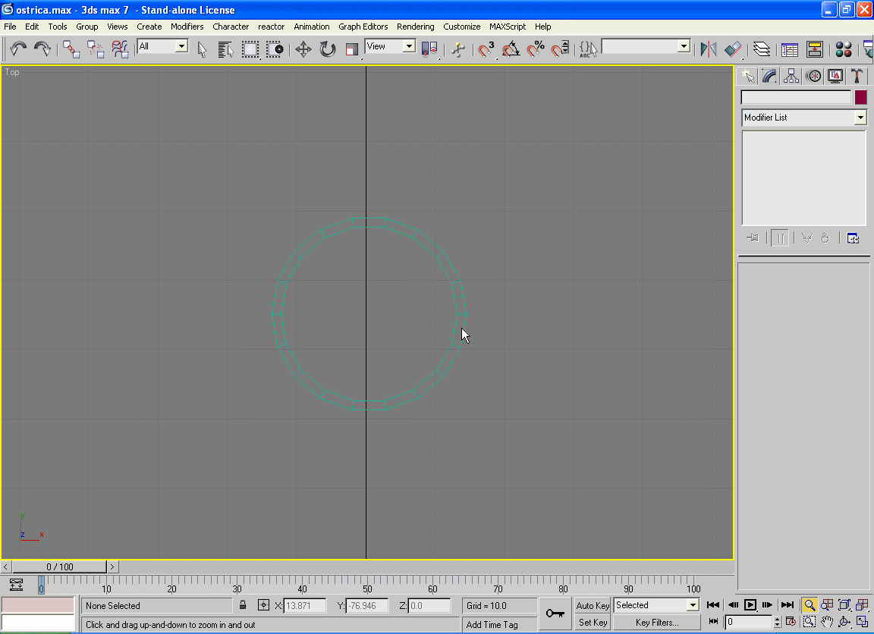This screenshot has width=874, height=634.
Task: Toggle the 3D Snaps magnet
Action: (486, 49)
